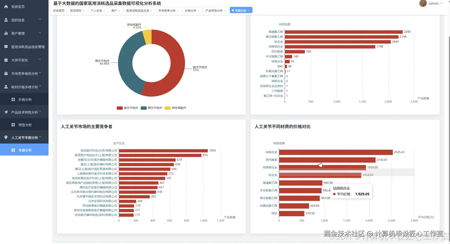The height and width of the screenshot is (244, 450).
Task: Close the 市场竞争分析 tab
Action: pos(178,11)
